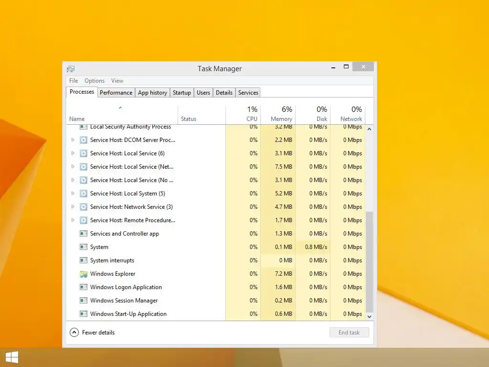Image resolution: width=489 pixels, height=367 pixels.
Task: Click the Windows Session Manager icon
Action: pos(83,301)
